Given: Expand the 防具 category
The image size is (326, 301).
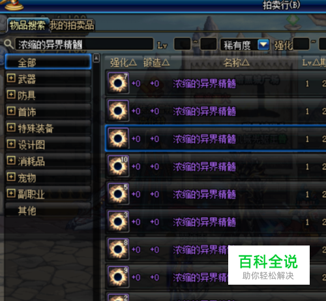Looking at the screenshot, I should point(11,95).
